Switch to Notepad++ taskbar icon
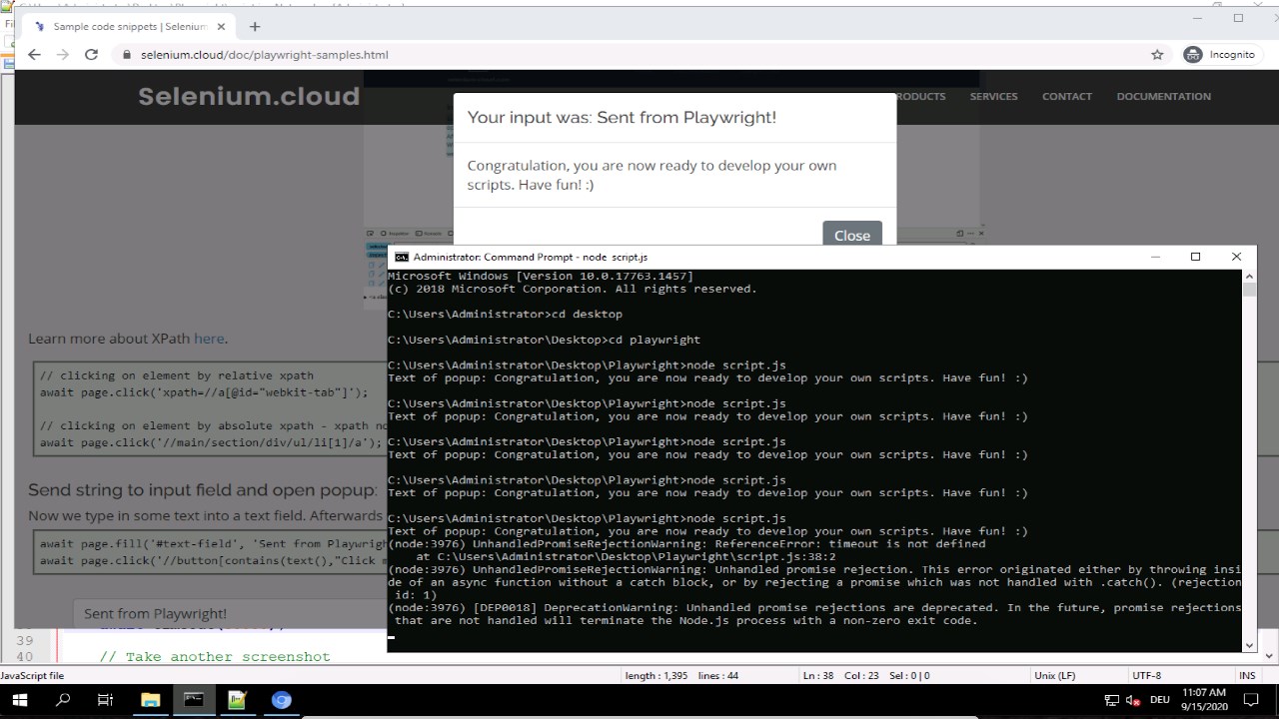 pyautogui.click(x=238, y=700)
